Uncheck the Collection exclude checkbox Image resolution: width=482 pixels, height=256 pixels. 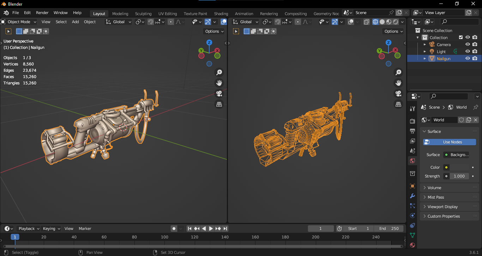(x=460, y=38)
